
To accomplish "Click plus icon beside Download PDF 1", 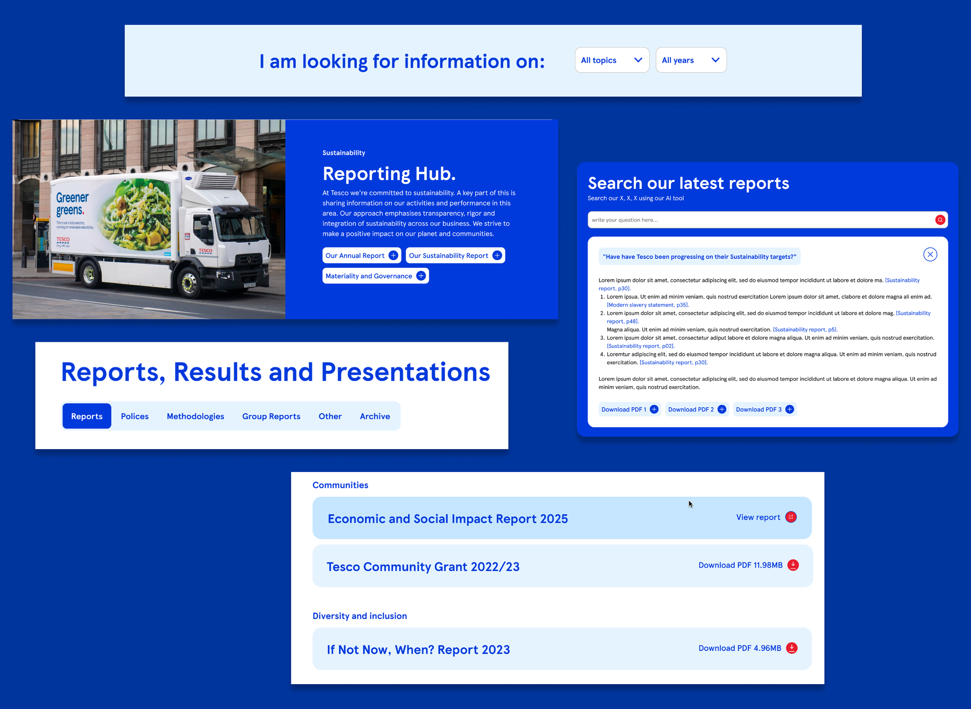I will [654, 409].
